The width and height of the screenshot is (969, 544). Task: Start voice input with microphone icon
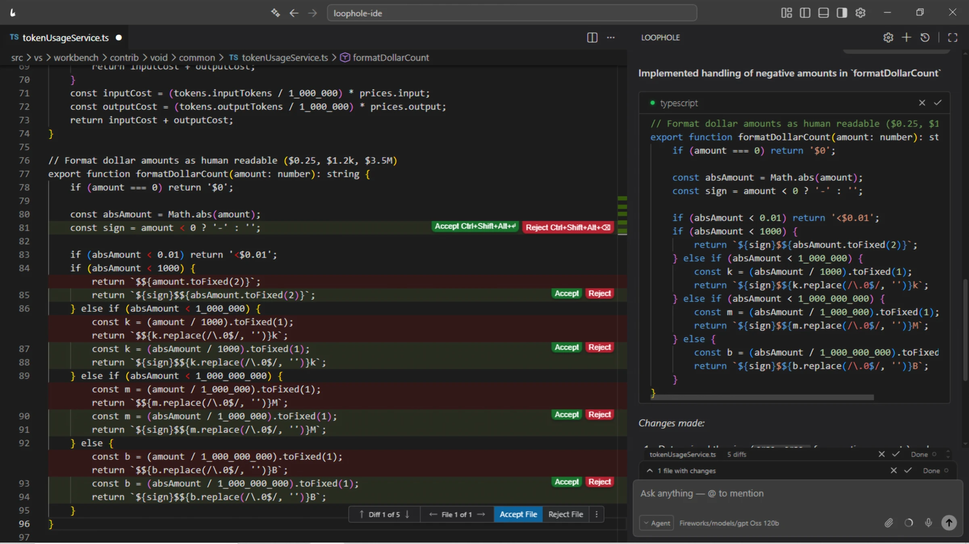[929, 523]
